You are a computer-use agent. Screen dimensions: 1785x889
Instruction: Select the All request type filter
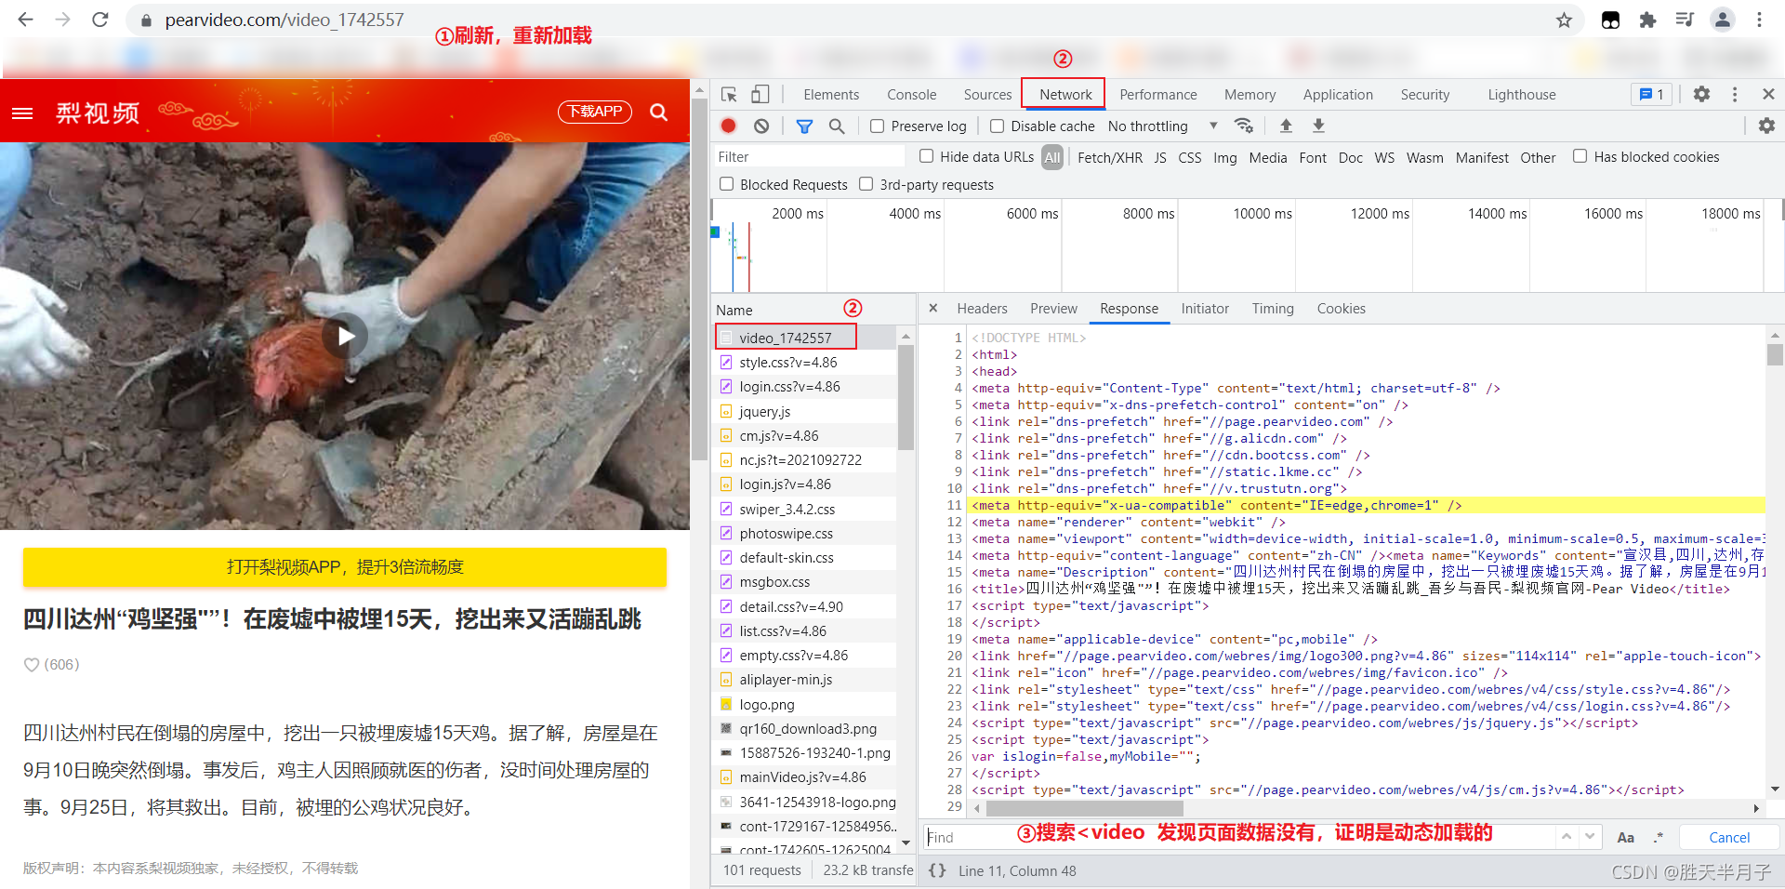coord(1051,158)
